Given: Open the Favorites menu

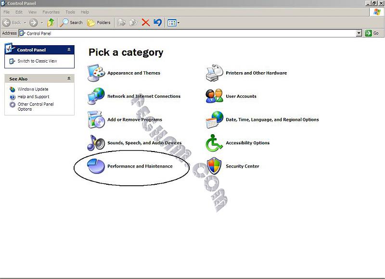Looking at the screenshot, I should [51, 12].
